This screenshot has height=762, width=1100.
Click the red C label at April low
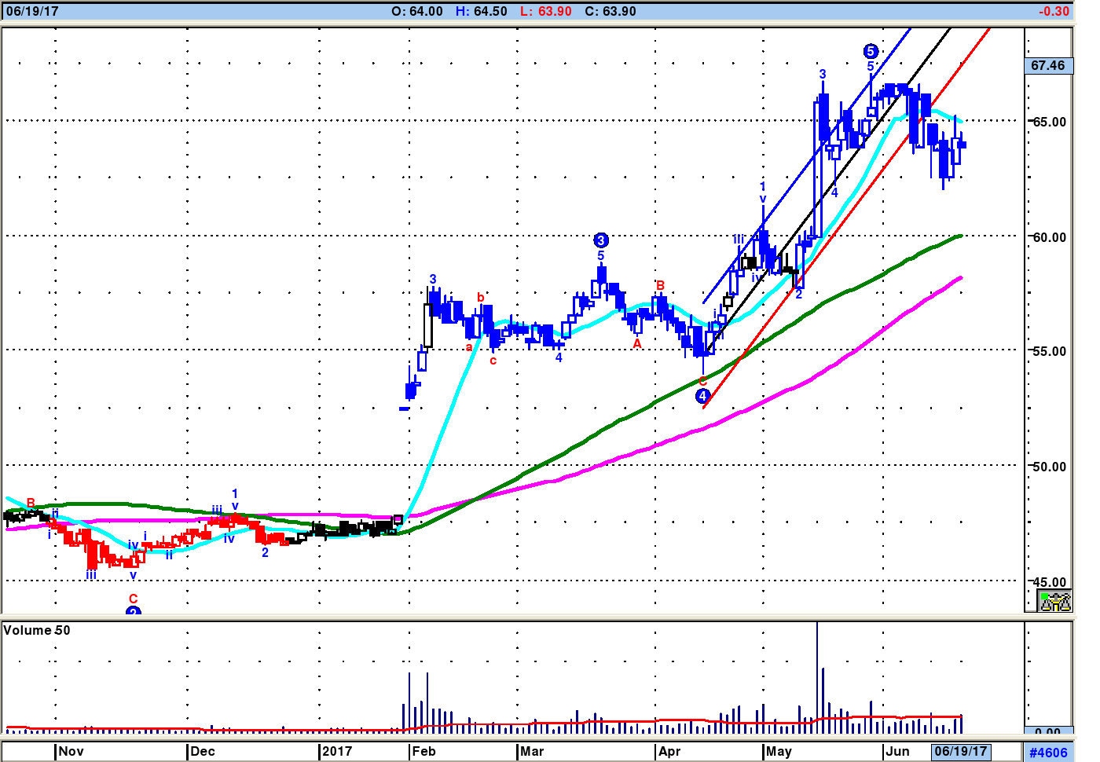pyautogui.click(x=702, y=381)
